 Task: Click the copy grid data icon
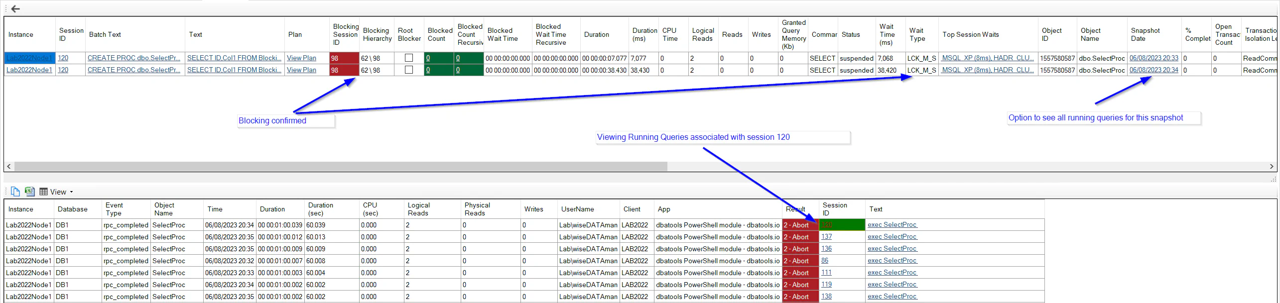15,192
